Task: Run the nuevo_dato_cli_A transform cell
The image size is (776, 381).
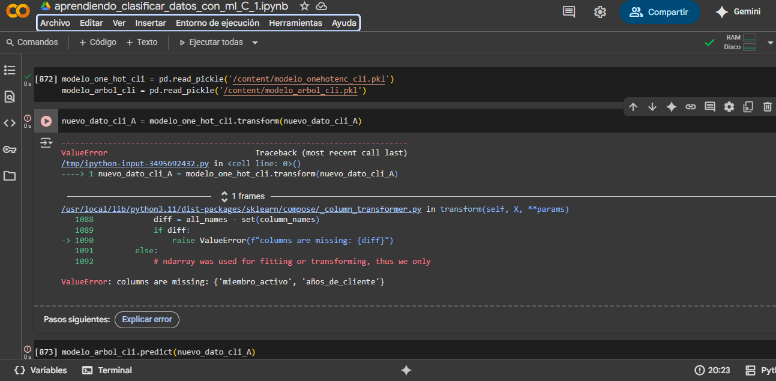Action: pos(46,121)
